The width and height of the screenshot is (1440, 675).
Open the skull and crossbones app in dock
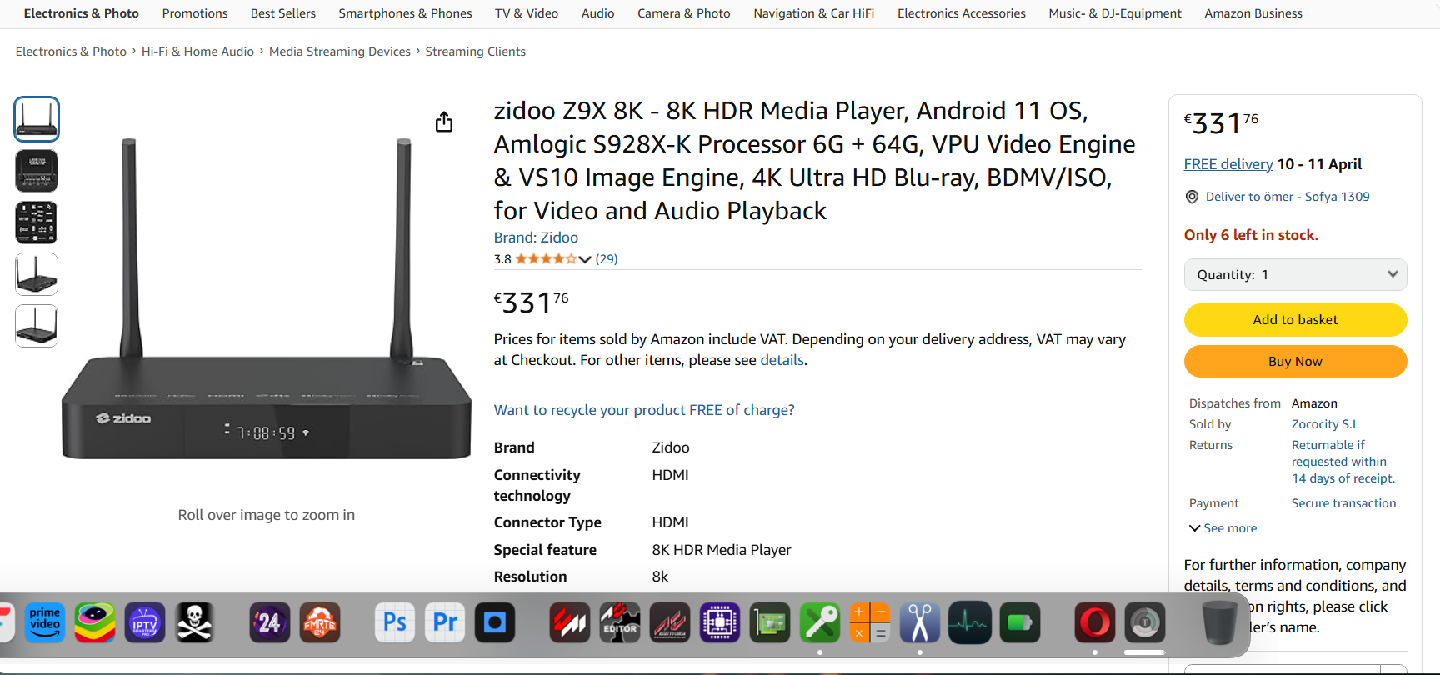pos(195,622)
